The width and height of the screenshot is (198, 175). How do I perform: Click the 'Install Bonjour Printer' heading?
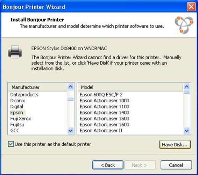[x=37, y=20]
